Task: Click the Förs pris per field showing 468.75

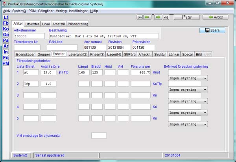Action: point(141,72)
